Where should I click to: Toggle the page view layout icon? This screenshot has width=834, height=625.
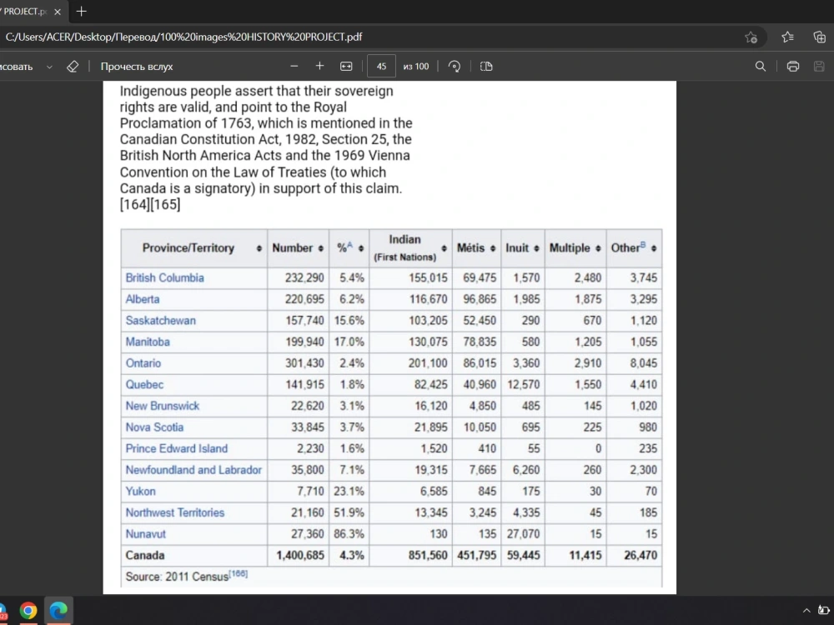[486, 67]
